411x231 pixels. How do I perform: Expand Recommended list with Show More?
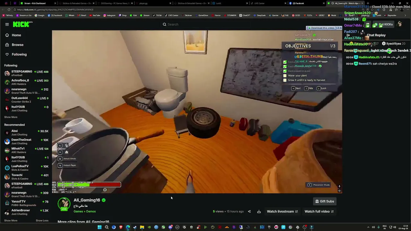pyautogui.click(x=11, y=220)
